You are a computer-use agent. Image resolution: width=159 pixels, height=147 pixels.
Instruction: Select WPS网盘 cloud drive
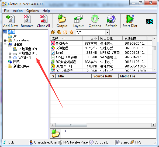[x=25, y=58]
